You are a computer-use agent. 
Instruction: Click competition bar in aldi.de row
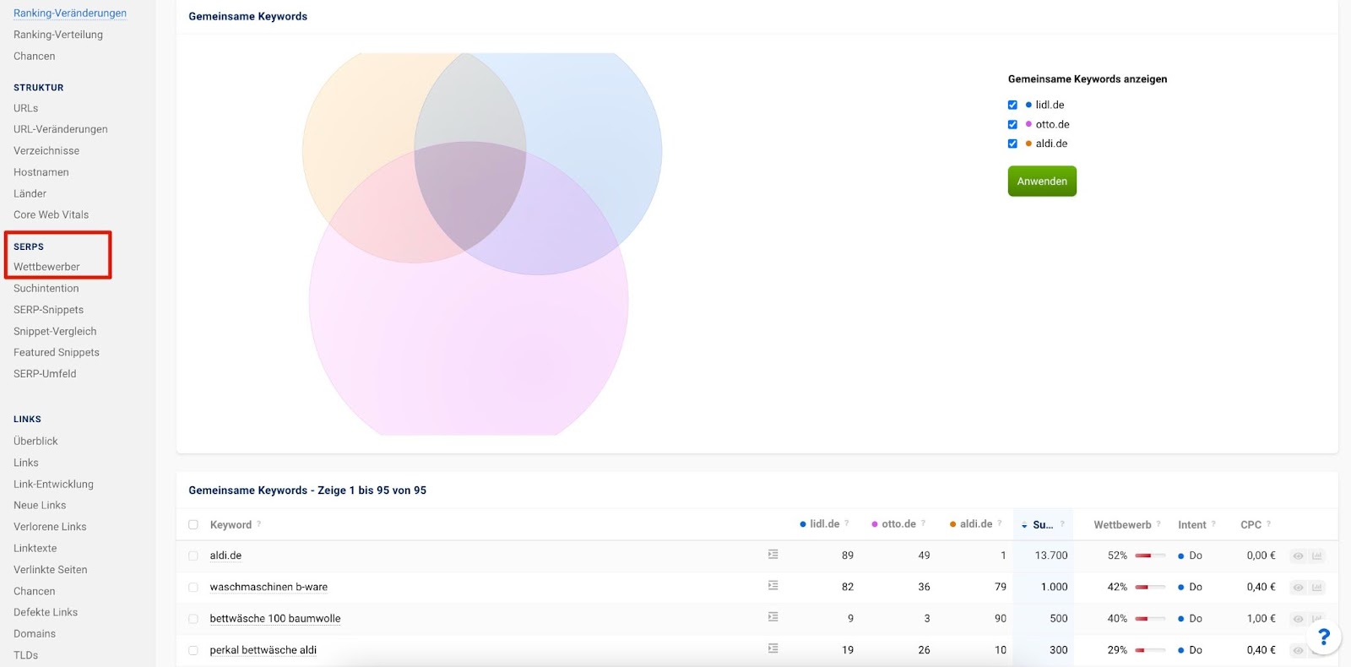click(x=1150, y=556)
